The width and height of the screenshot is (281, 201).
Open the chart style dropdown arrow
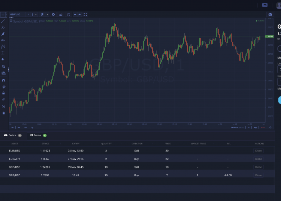pos(47,15)
